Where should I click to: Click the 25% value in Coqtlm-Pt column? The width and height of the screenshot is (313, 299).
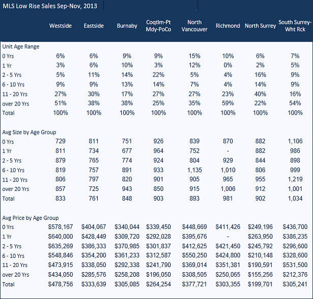(158, 104)
